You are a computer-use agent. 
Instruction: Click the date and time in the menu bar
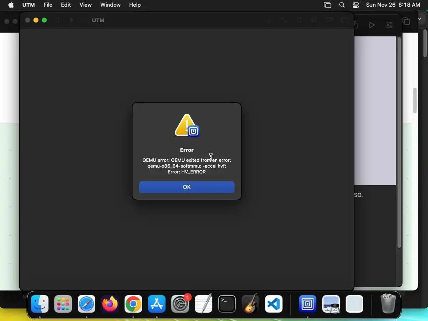pyautogui.click(x=393, y=5)
